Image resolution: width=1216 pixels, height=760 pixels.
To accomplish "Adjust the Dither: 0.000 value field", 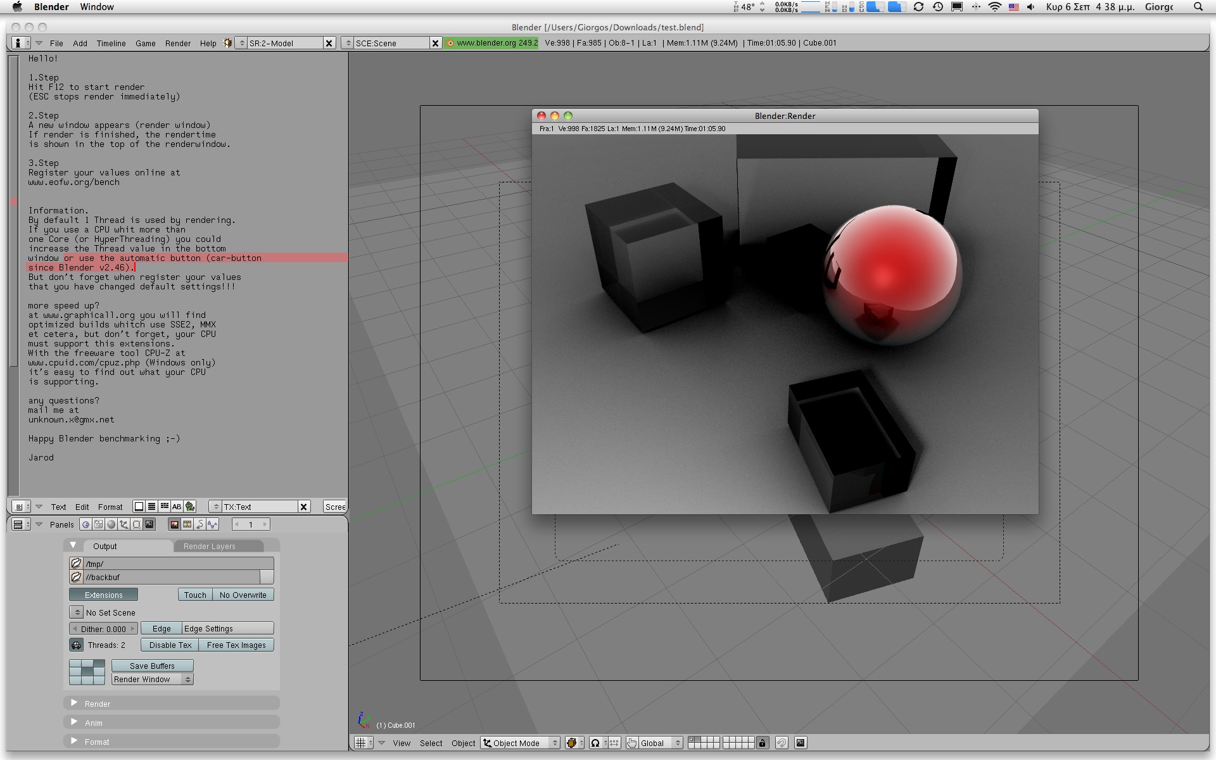I will pyautogui.click(x=103, y=628).
